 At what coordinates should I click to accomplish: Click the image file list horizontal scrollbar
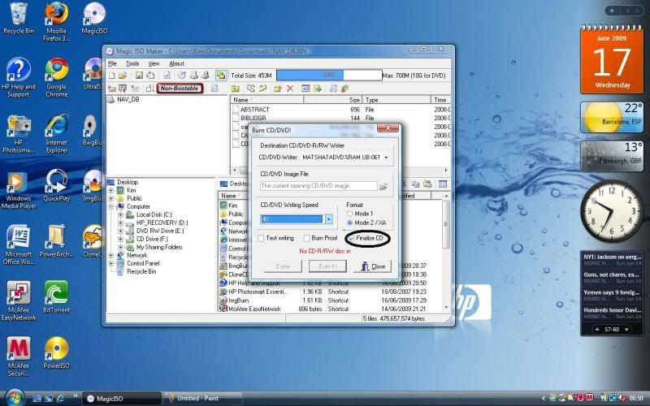pyautogui.click(x=340, y=171)
